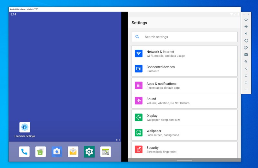Launch the Camera app from dock
Viewport: 258px width, 168px height.
[57, 152]
